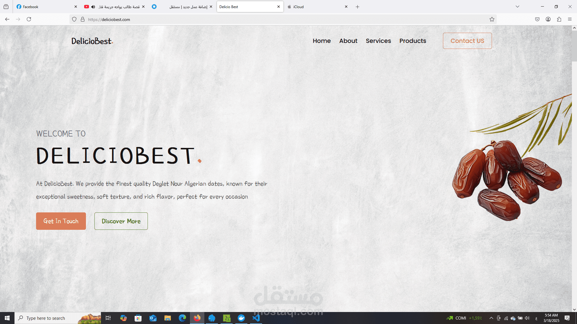Bookmark this page with star icon
Screen dimensions: 577x324
[x=492, y=19]
